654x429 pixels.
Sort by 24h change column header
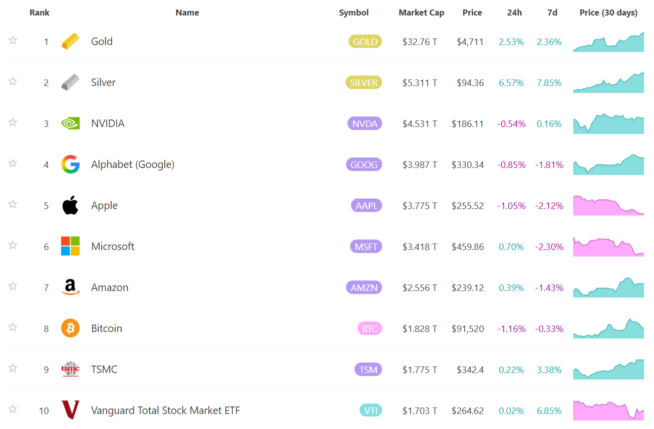514,12
